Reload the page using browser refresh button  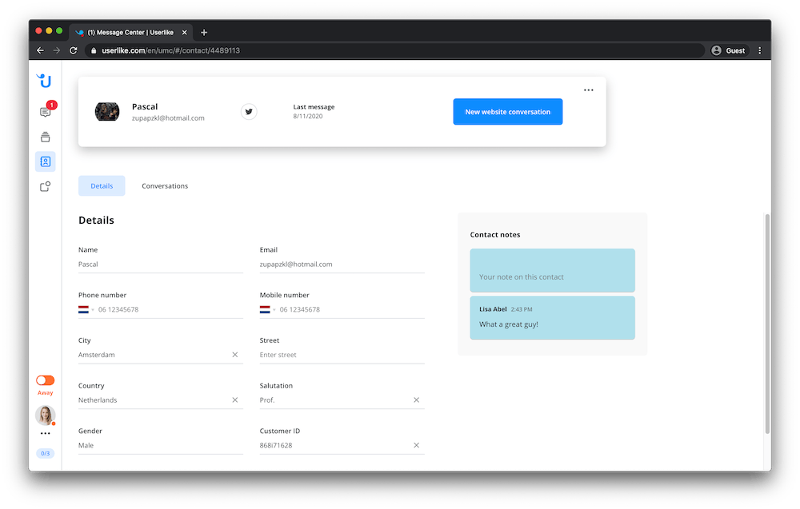pyautogui.click(x=74, y=50)
